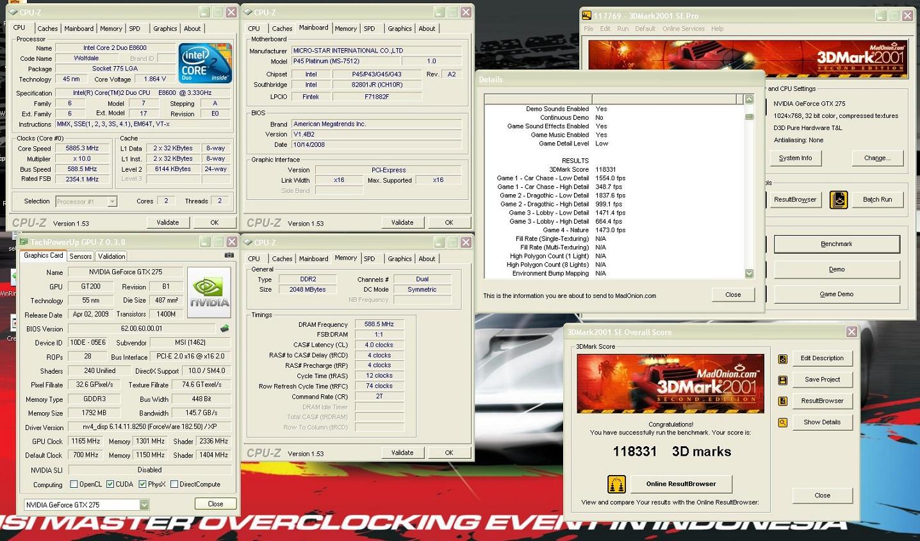Click Close in Details dialog
920x541 pixels.
733,295
